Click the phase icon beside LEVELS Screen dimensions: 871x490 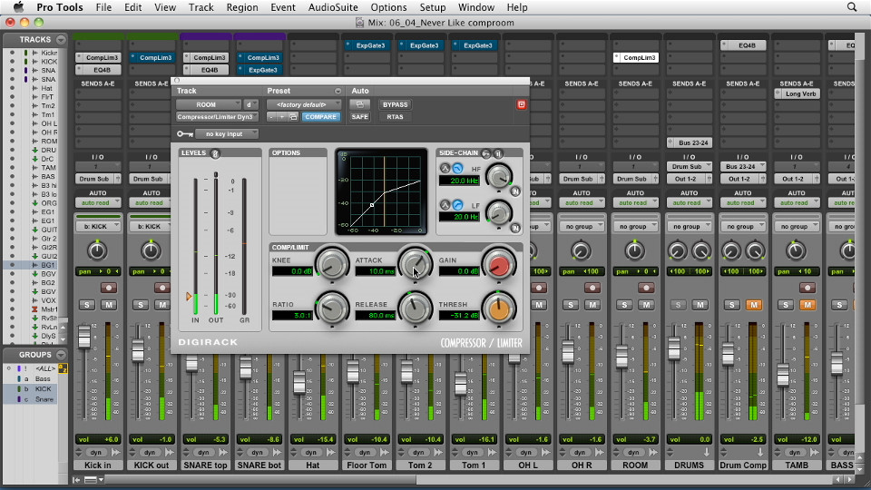pos(216,153)
